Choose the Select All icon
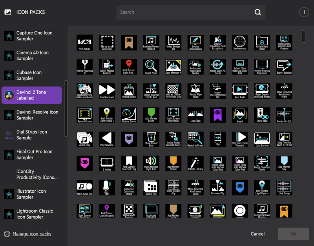Viewport: 314px width, 246px height. (x=107, y=43)
